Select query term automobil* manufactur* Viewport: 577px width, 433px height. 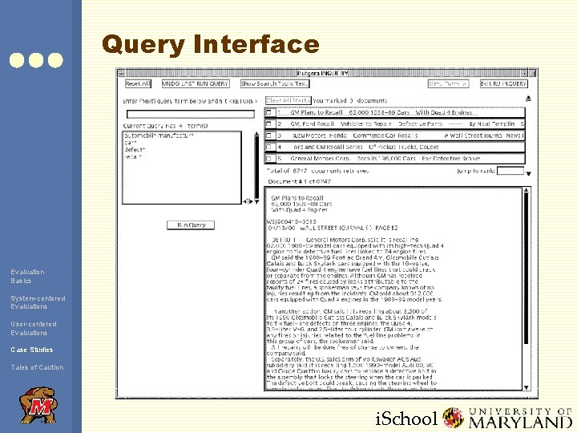pyautogui.click(x=159, y=136)
